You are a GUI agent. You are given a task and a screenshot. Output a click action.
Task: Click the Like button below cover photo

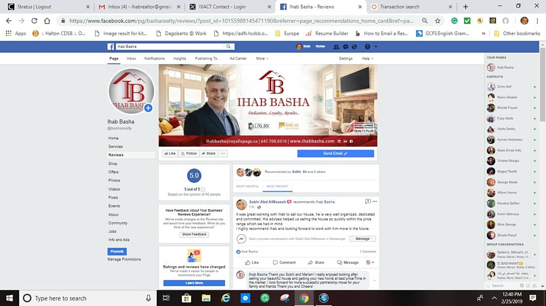pos(170,154)
